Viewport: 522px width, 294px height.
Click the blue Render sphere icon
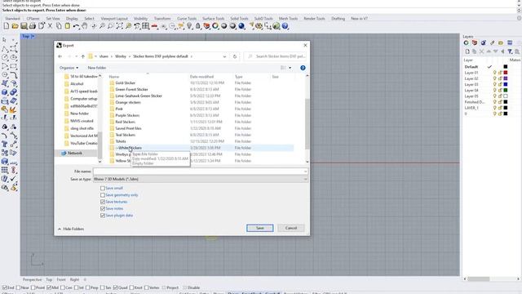click(x=241, y=26)
